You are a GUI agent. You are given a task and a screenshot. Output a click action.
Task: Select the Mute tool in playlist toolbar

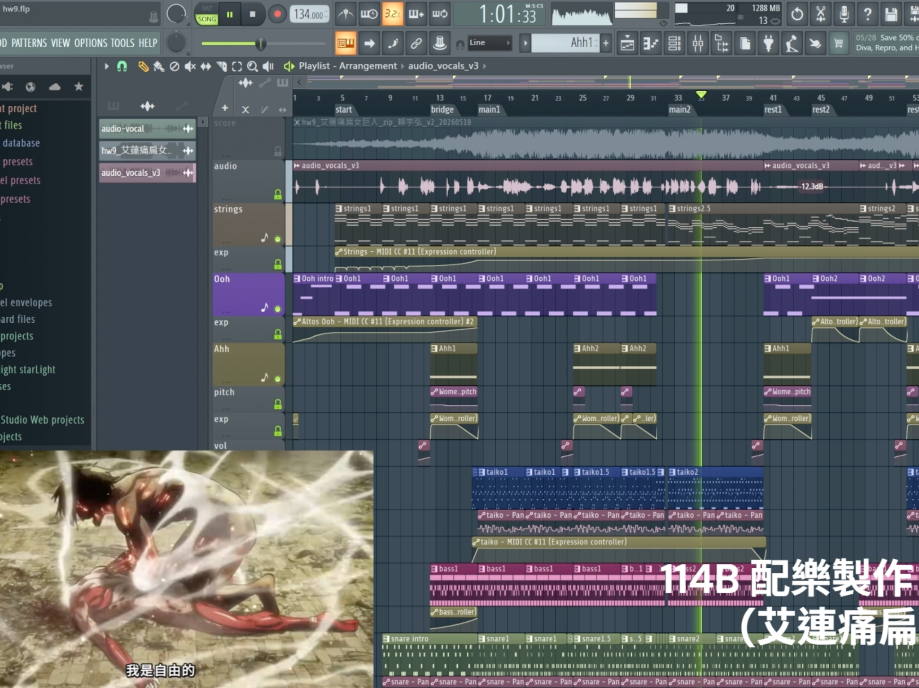point(190,67)
